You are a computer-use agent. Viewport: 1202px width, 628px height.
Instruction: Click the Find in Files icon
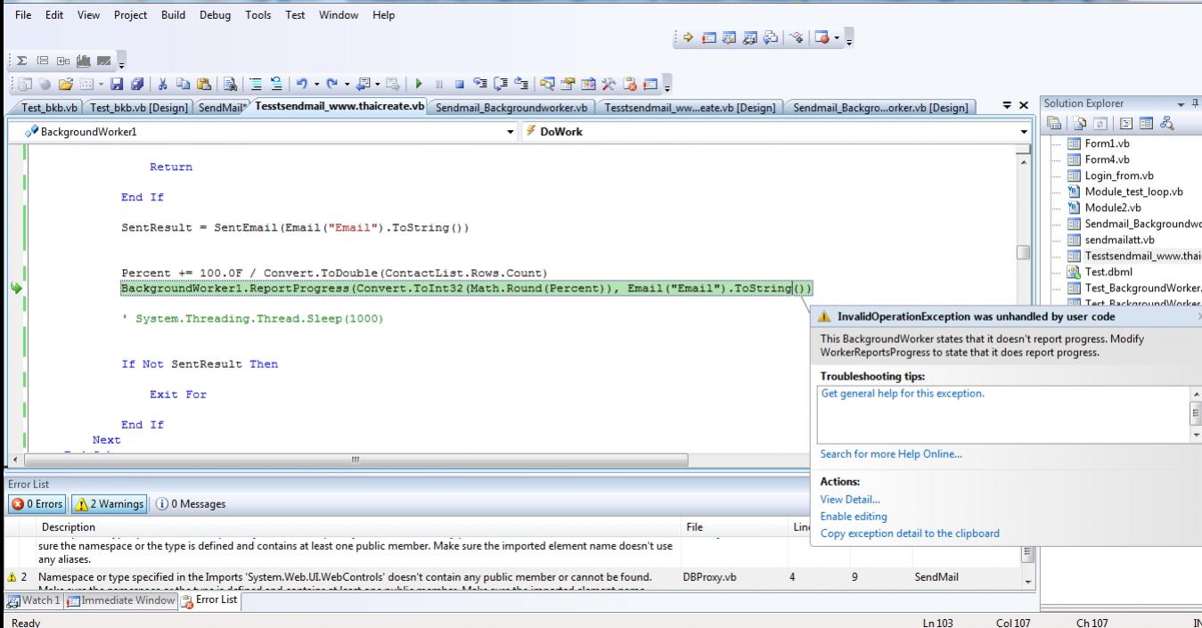[230, 86]
